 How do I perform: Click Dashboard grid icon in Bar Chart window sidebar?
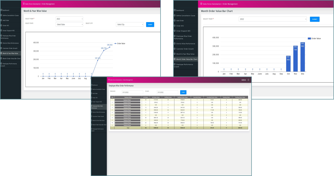(x=175, y=10)
